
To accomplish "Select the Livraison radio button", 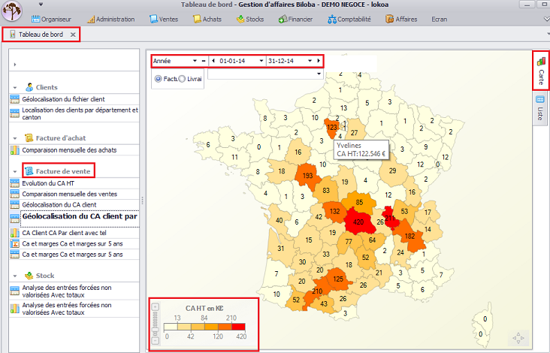I will 182,79.
